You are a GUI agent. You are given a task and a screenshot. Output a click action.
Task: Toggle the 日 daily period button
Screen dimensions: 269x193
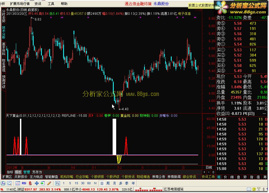[102, 183]
